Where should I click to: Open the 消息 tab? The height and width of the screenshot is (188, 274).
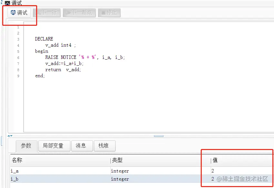pos(82,146)
